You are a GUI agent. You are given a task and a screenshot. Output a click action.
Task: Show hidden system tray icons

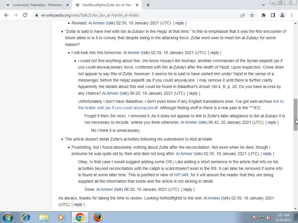pos(247,217)
